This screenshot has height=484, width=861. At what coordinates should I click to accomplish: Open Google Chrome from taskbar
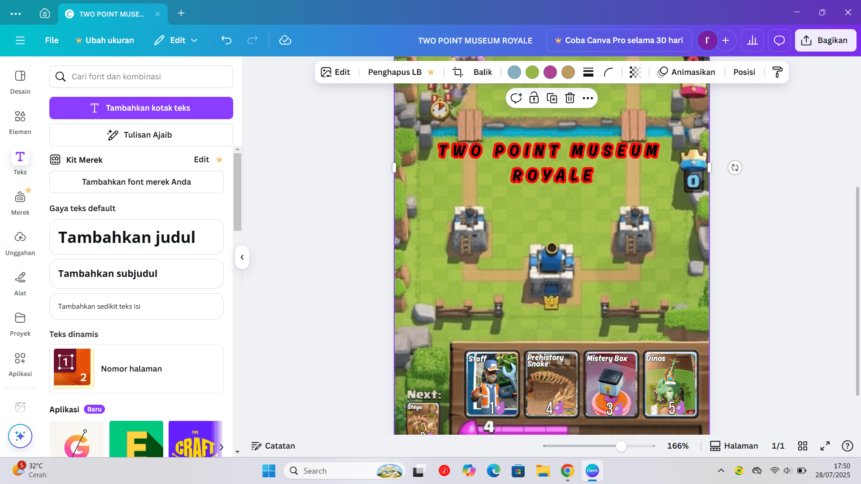567,471
